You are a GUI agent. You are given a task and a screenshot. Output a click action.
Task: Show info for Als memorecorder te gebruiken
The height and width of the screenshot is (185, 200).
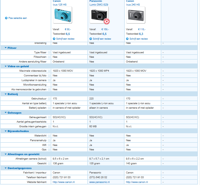click(x=49, y=89)
